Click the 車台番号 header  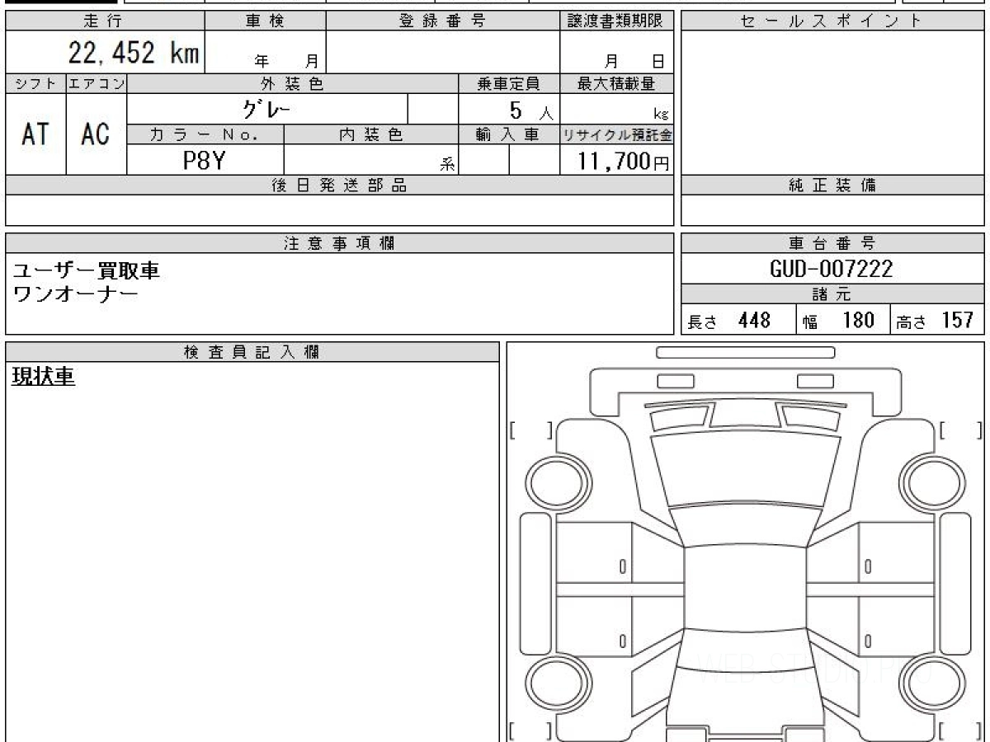(832, 243)
